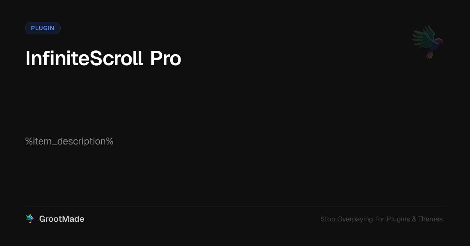Click the blue PLUGIN badge
470x246 pixels.
coord(43,28)
